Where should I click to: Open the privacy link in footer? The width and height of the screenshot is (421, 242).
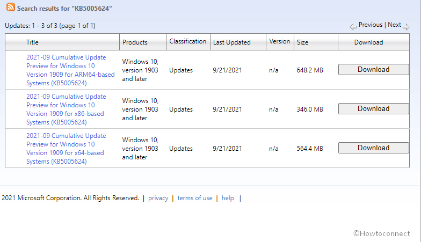click(158, 198)
